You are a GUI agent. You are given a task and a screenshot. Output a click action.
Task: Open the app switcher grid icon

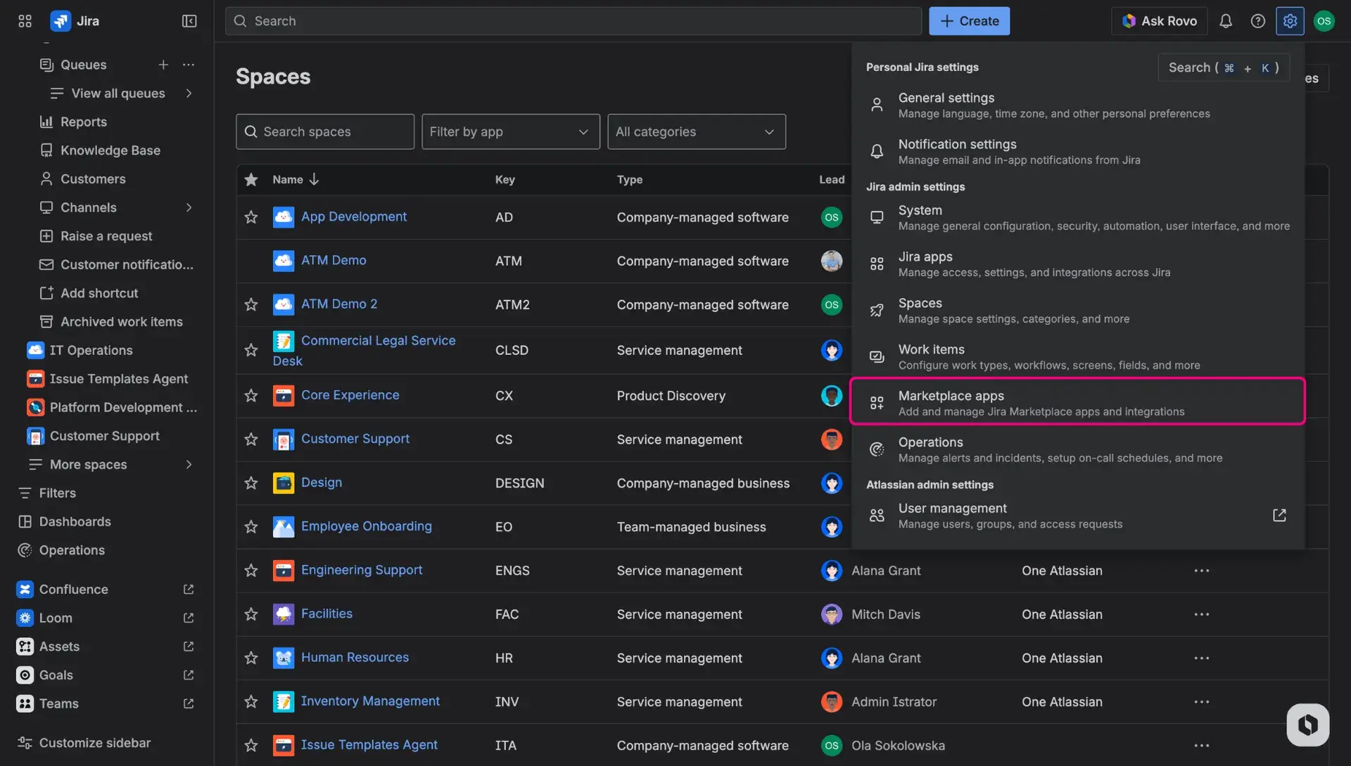pyautogui.click(x=24, y=20)
